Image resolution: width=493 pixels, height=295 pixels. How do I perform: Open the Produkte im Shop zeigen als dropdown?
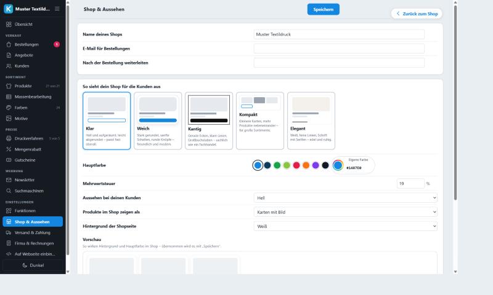(345, 212)
